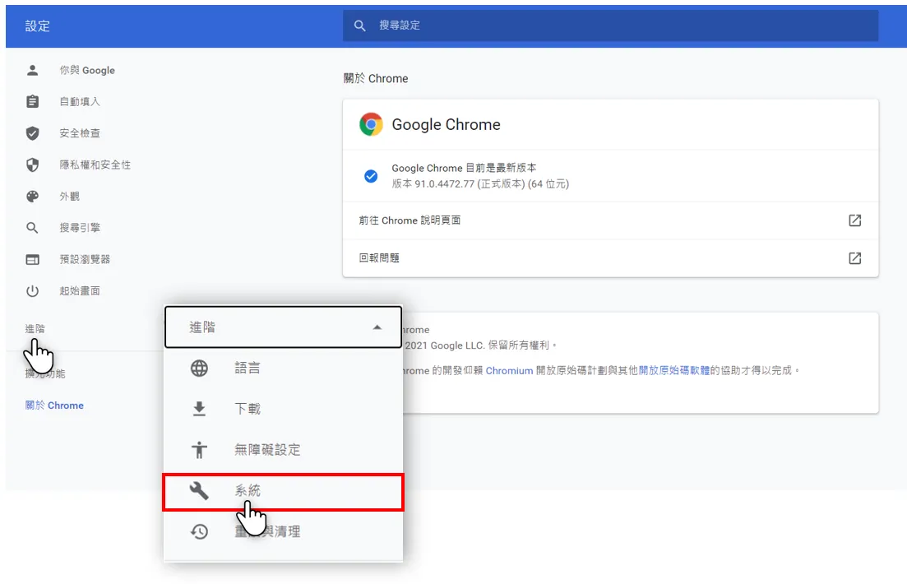Open 預設瀏覽器 settings section
The height and width of the screenshot is (584, 907).
[85, 259]
